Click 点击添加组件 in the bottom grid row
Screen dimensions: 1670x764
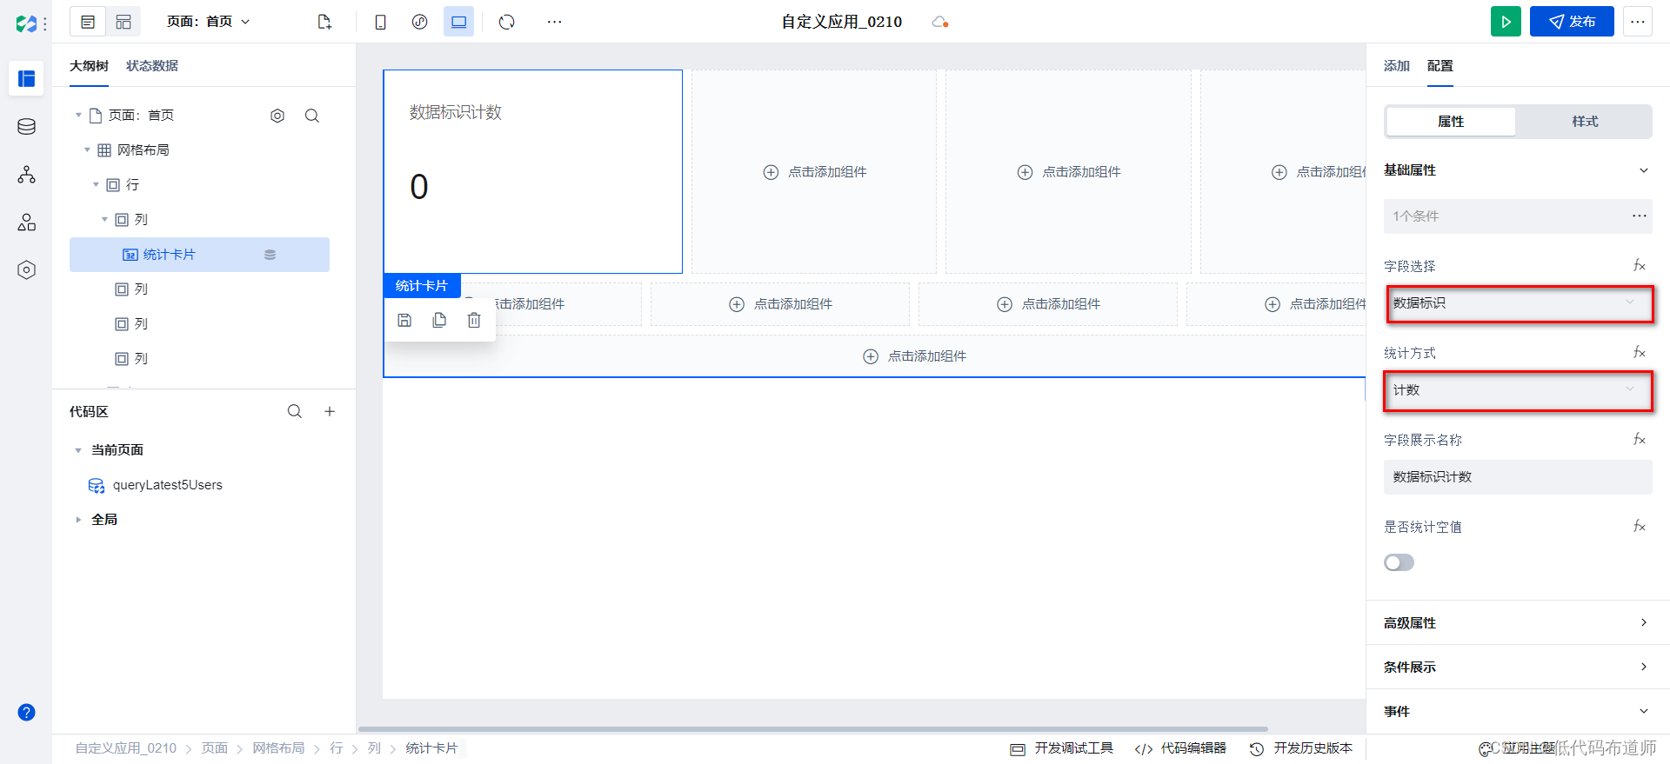click(914, 356)
